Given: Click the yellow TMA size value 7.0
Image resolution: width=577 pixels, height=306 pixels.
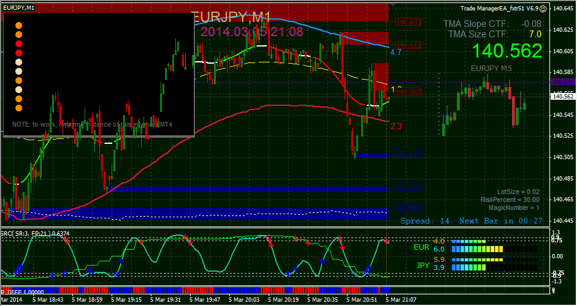Looking at the screenshot, I should pyautogui.click(x=535, y=34).
